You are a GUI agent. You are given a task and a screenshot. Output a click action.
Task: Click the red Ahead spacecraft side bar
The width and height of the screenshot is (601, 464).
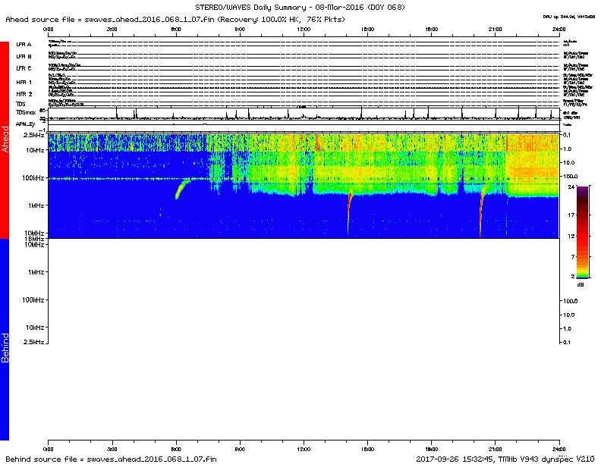(x=5, y=140)
